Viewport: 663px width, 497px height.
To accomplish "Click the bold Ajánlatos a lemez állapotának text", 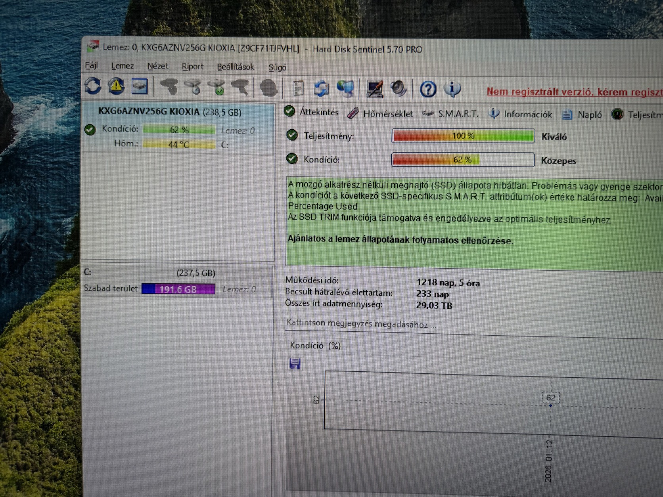I will coord(400,239).
